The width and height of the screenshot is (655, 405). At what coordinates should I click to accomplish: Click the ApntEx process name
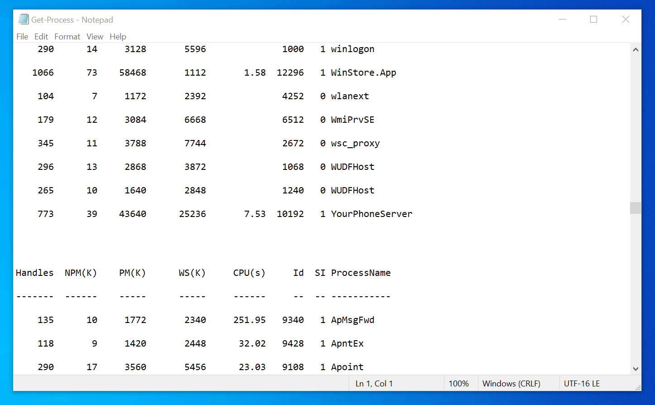(x=347, y=343)
